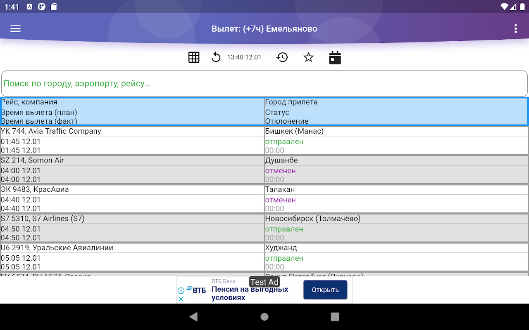Select destination Бишкек (Манас)
529x330 pixels.
tap(294, 131)
